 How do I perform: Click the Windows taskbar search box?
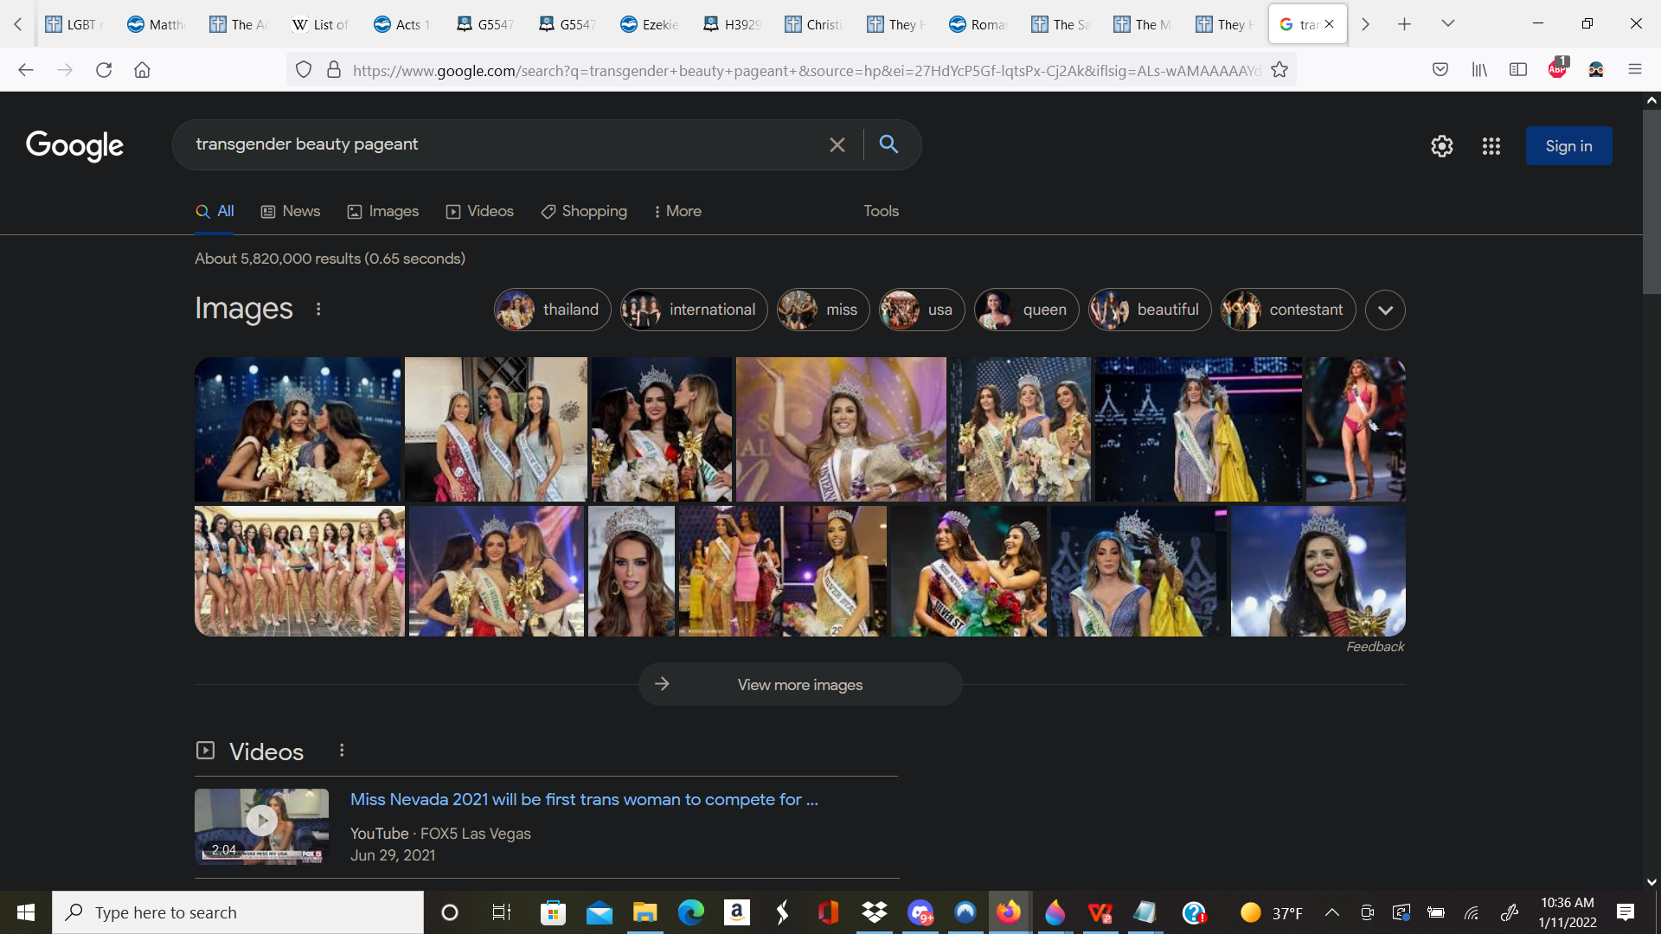tap(238, 912)
